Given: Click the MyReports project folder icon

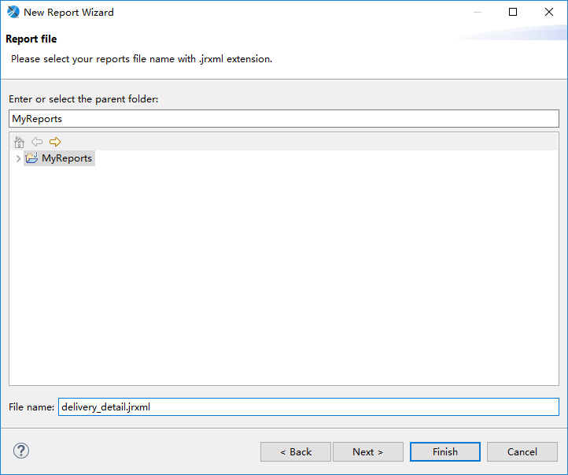Looking at the screenshot, I should tap(31, 158).
